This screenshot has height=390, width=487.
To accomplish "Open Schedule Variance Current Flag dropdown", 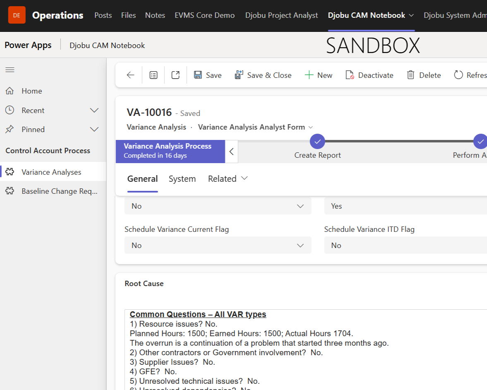I will (x=218, y=245).
